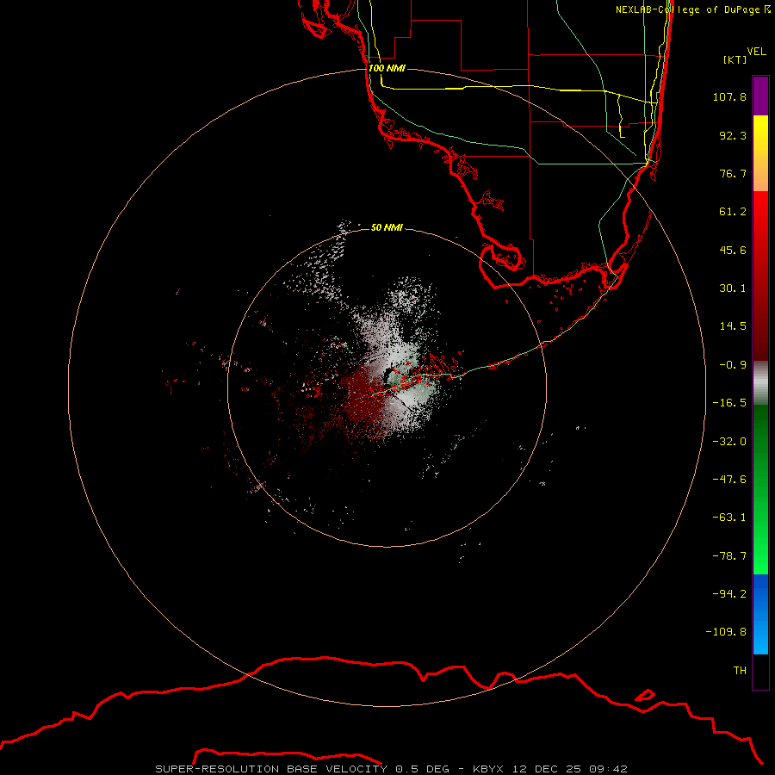The image size is (775, 775).
Task: Click the 100 NMI range ring label
Action: click(387, 68)
